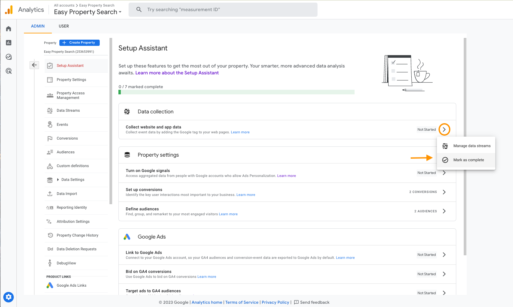Image resolution: width=513 pixels, height=307 pixels.
Task: Open Setup Assistant in sidebar
Action: [76, 66]
